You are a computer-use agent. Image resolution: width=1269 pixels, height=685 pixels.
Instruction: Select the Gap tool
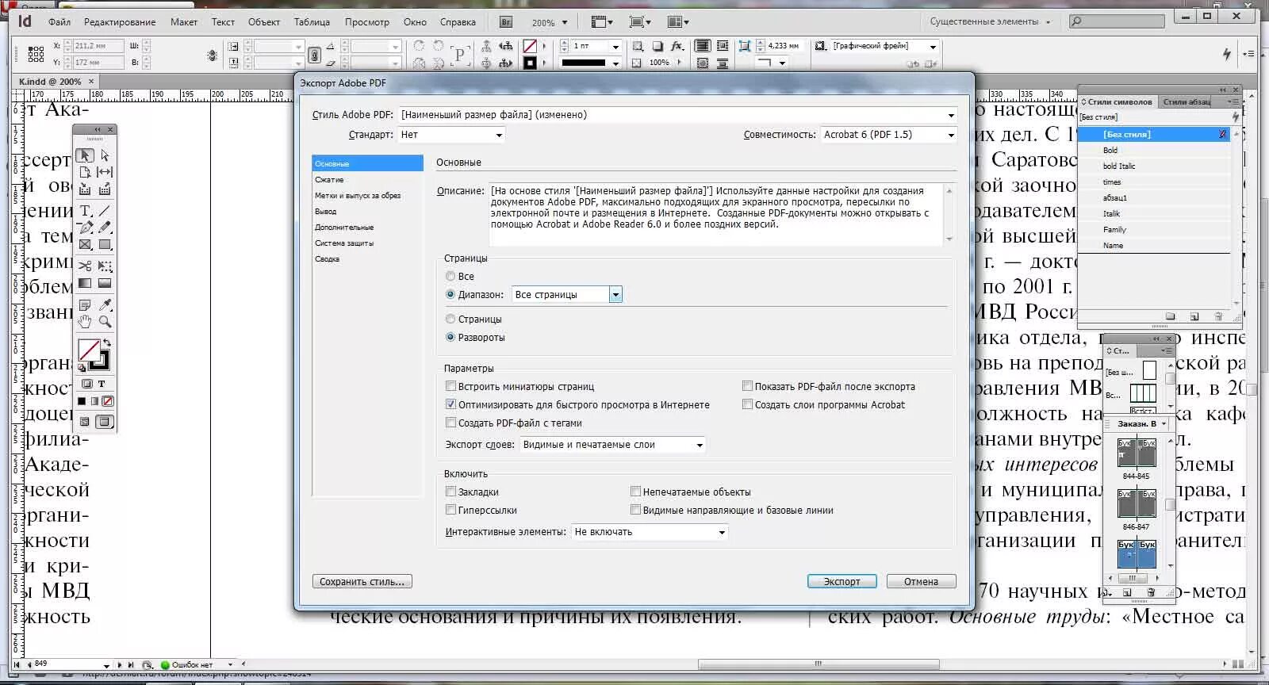(105, 172)
